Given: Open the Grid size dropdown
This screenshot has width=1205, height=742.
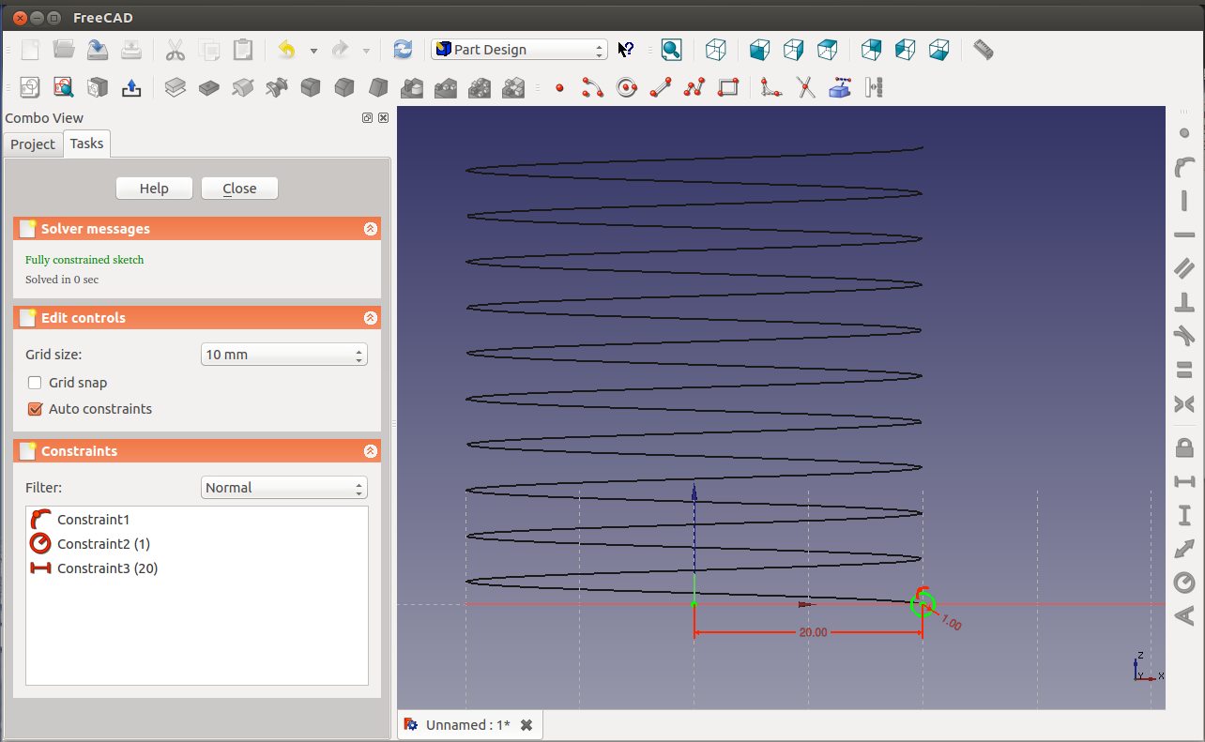Looking at the screenshot, I should point(283,355).
